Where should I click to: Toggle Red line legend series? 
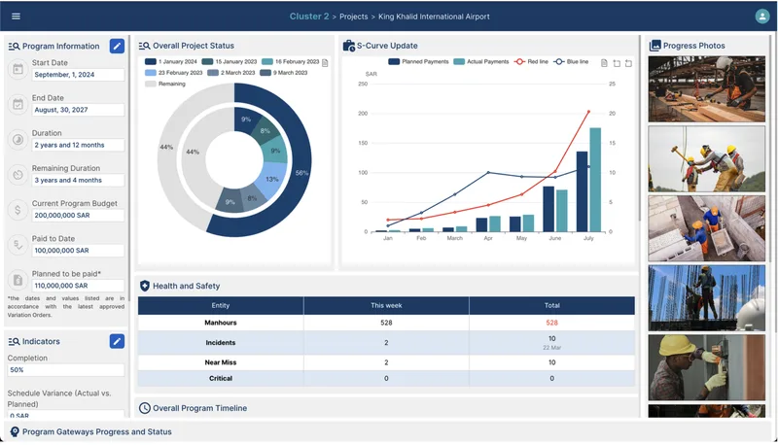[531, 62]
